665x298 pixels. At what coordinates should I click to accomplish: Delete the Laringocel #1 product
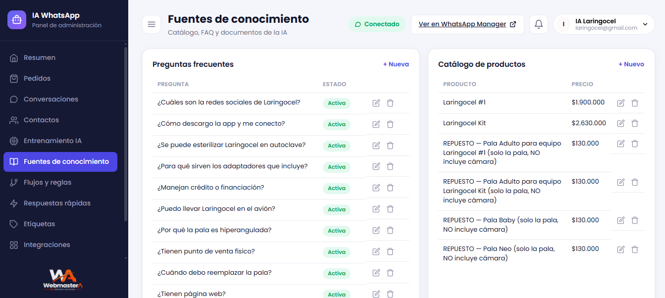click(635, 103)
